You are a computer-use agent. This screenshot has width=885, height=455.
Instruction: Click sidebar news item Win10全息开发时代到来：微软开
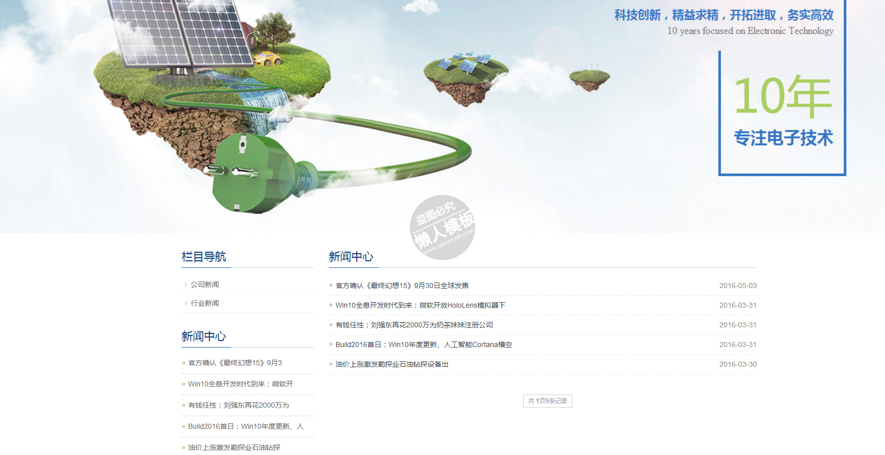[x=241, y=384]
